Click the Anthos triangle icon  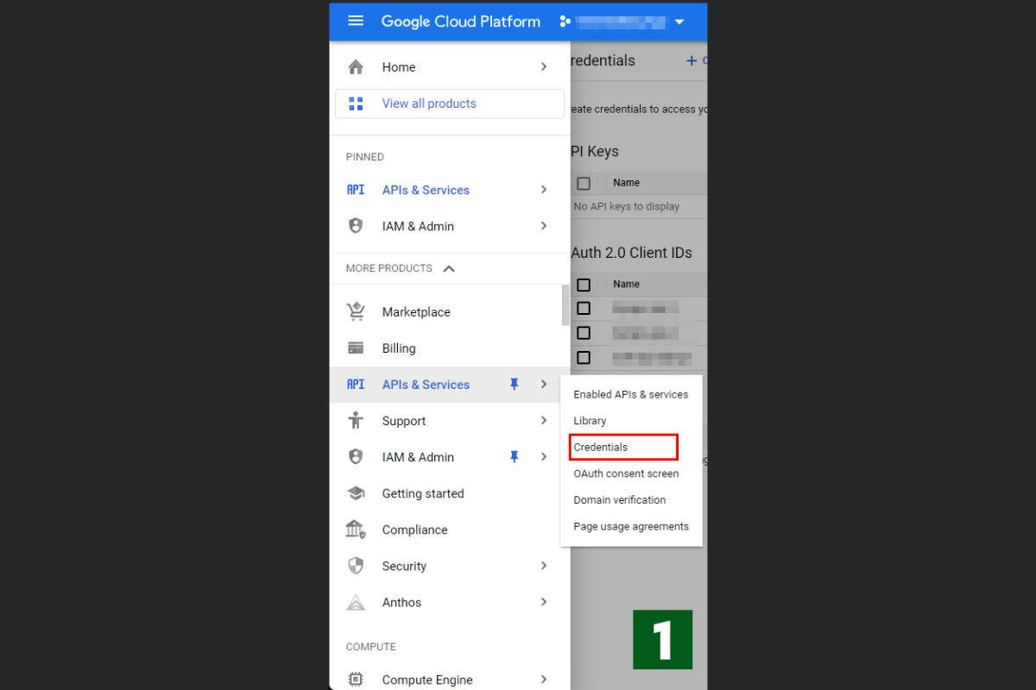pyautogui.click(x=356, y=602)
